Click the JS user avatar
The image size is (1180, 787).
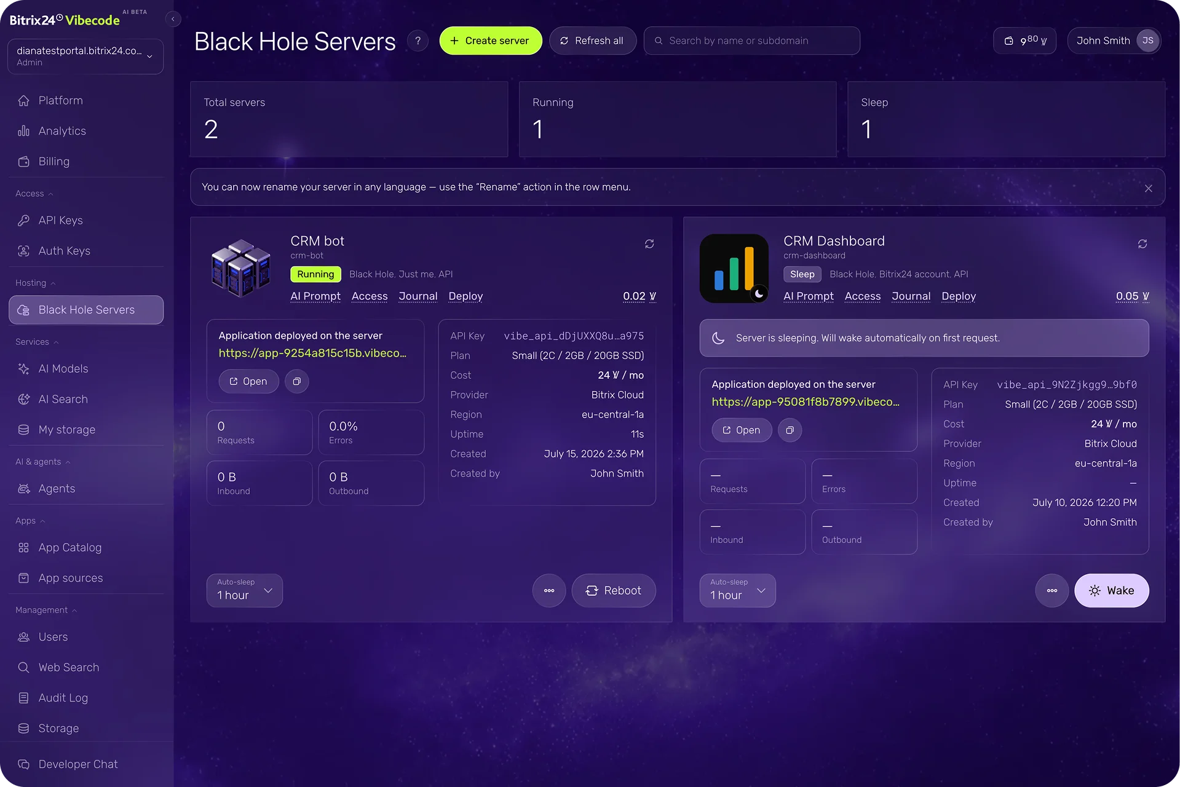(1148, 41)
